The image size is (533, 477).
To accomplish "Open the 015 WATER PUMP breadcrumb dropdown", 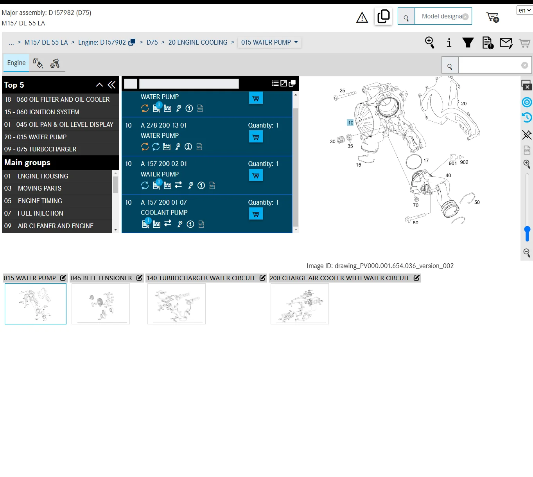I will point(269,42).
